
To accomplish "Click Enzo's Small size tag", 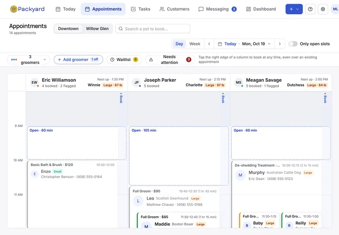I will pos(57,172).
